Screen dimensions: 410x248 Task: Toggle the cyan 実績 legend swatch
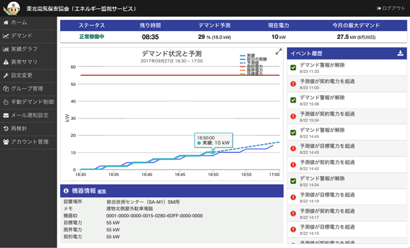243,55
